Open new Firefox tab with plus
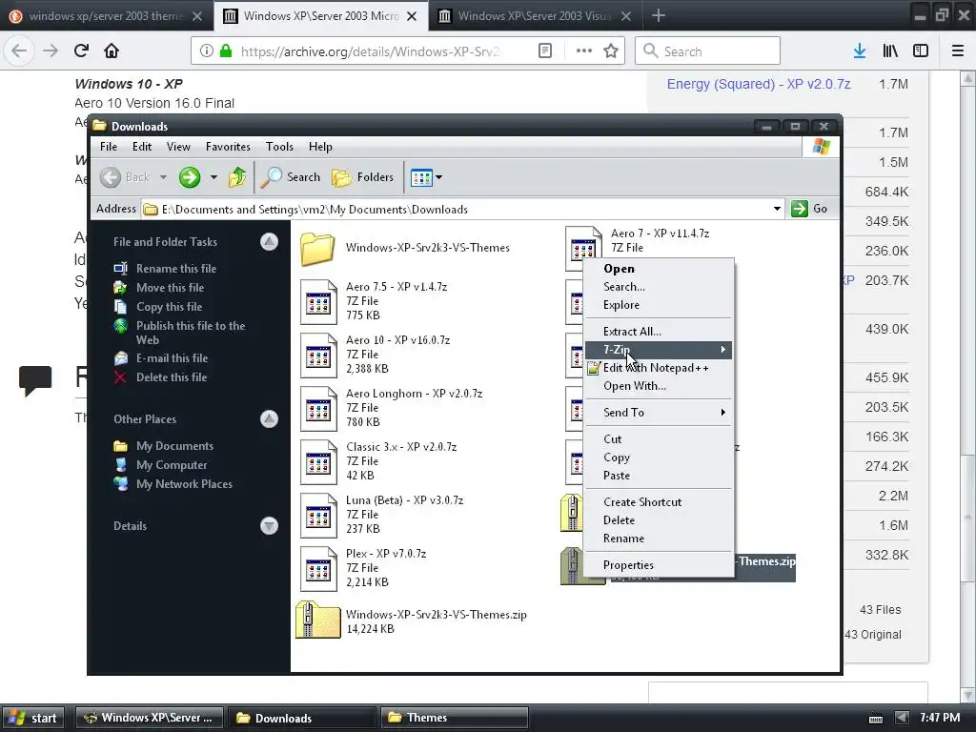This screenshot has width=976, height=732. click(x=658, y=15)
